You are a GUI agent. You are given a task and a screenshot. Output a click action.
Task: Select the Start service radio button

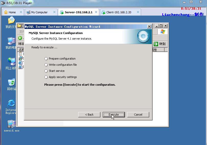(x=46, y=71)
